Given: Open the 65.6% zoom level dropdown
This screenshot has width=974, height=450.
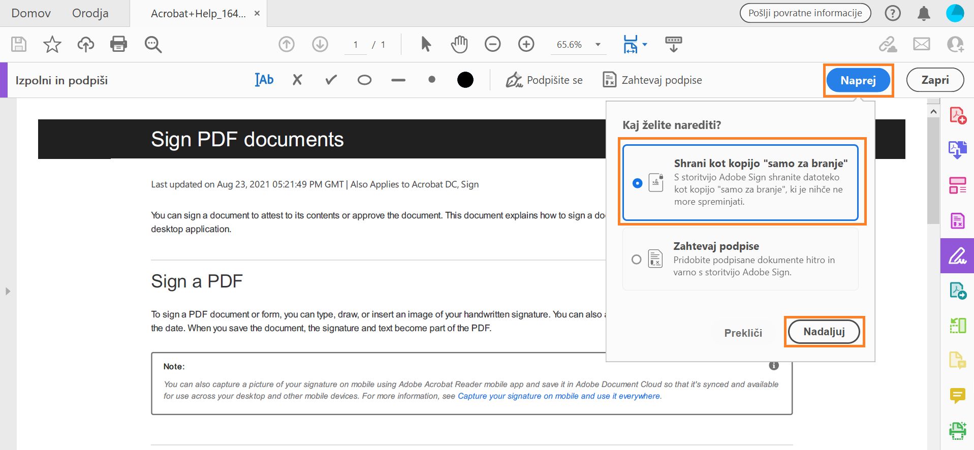Looking at the screenshot, I should [598, 45].
